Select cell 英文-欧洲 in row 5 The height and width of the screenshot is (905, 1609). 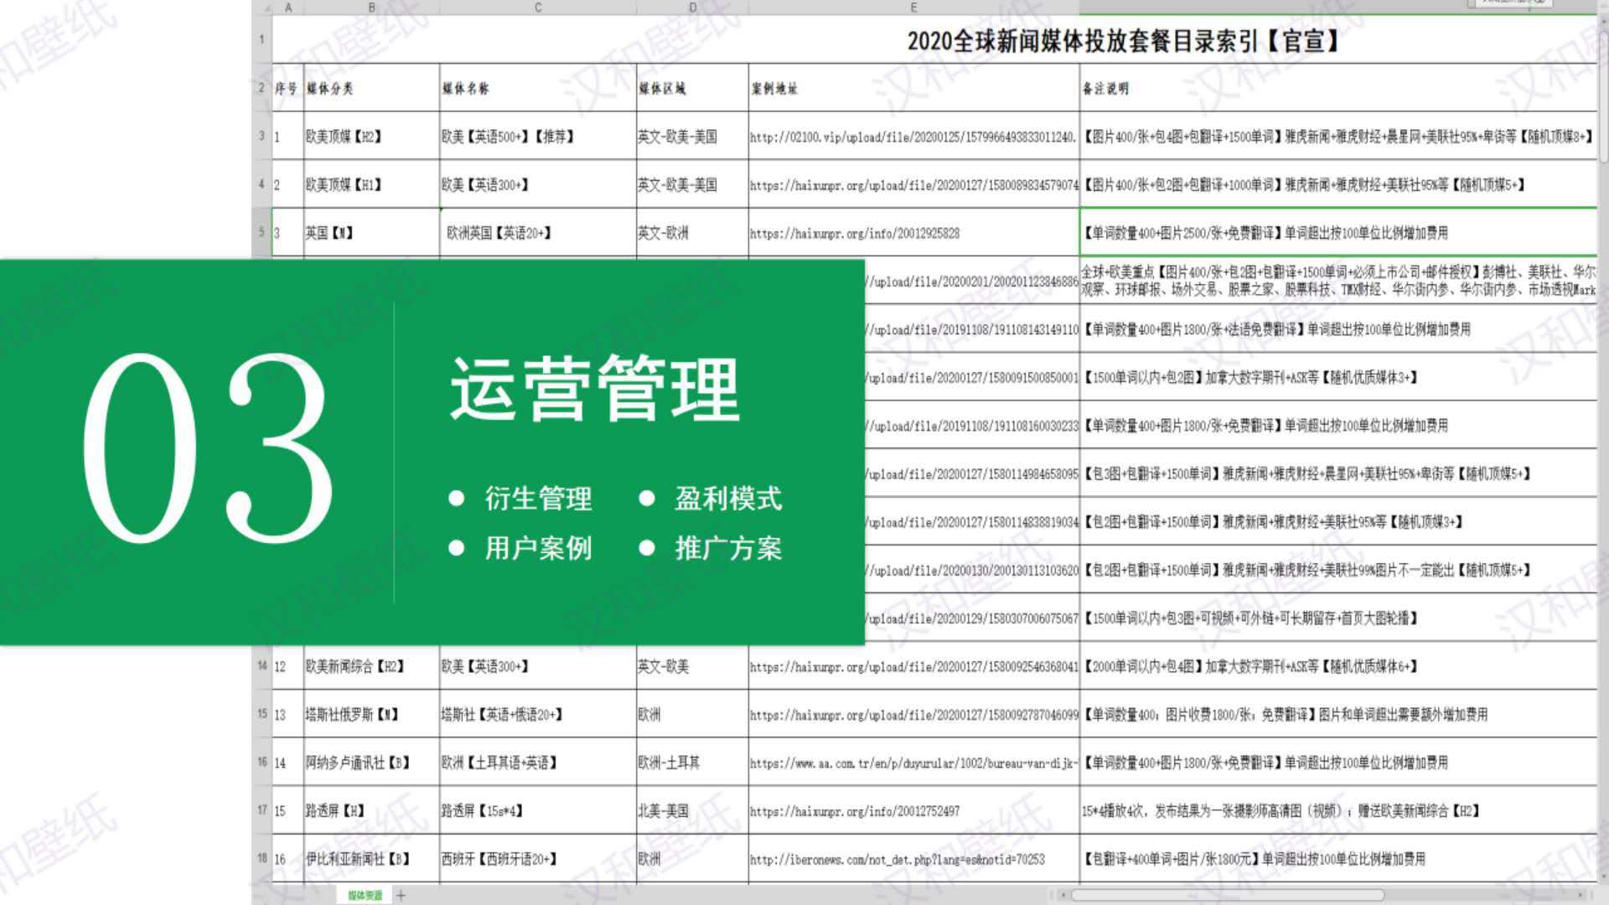pyautogui.click(x=692, y=232)
